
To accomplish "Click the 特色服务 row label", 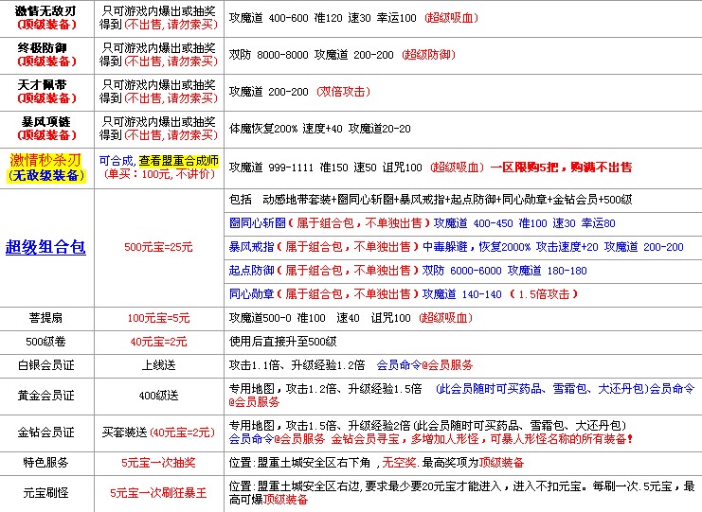I will (46, 463).
